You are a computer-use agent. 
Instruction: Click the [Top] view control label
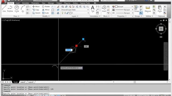click(6, 20)
